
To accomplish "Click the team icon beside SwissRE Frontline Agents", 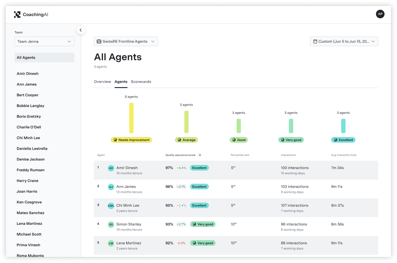I will [x=99, y=42].
